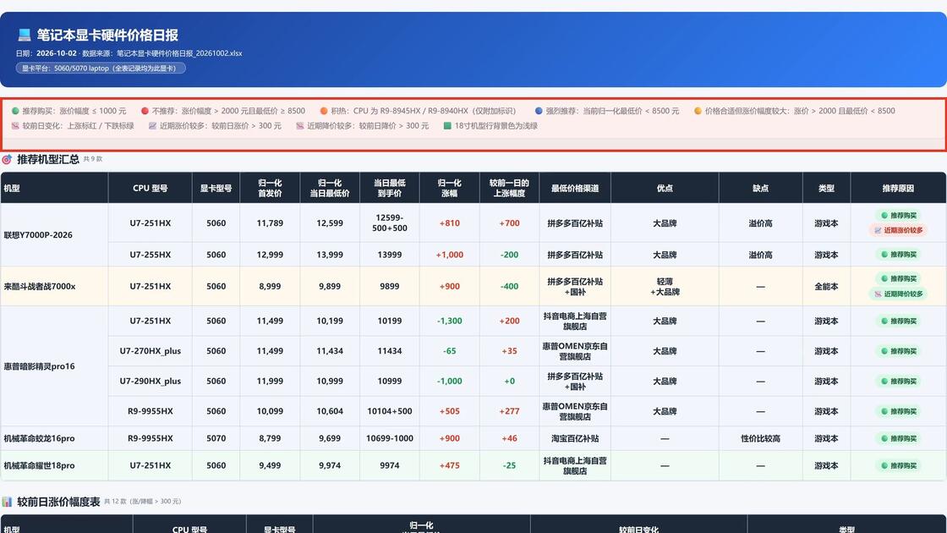Select the 机械革命耀世18pro model cell
This screenshot has height=533, width=947.
(x=54, y=466)
